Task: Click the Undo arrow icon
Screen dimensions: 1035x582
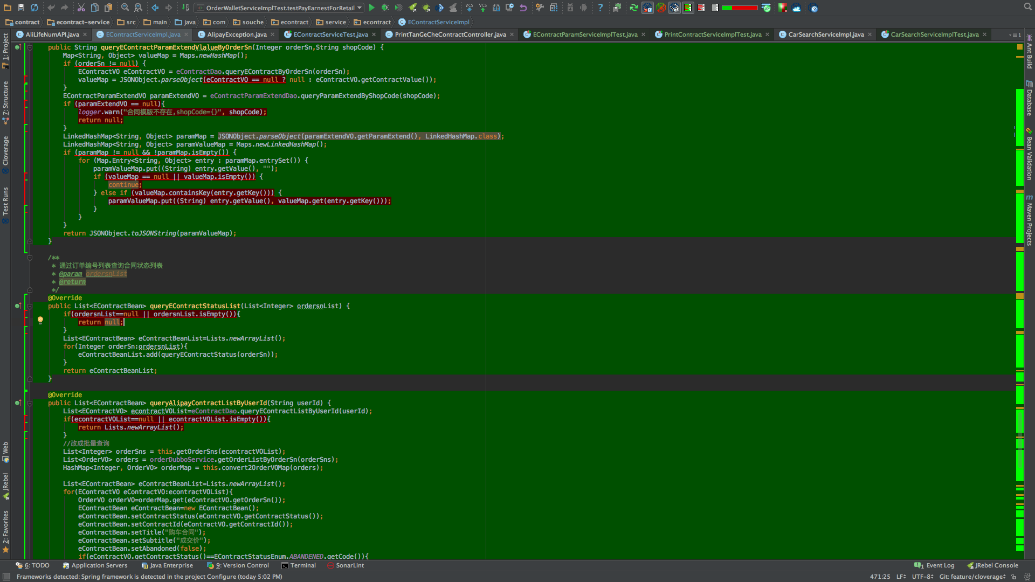Action: 51,8
